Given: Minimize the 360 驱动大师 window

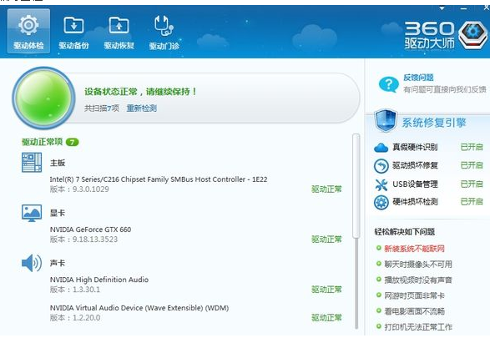Looking at the screenshot, I should (x=463, y=8).
